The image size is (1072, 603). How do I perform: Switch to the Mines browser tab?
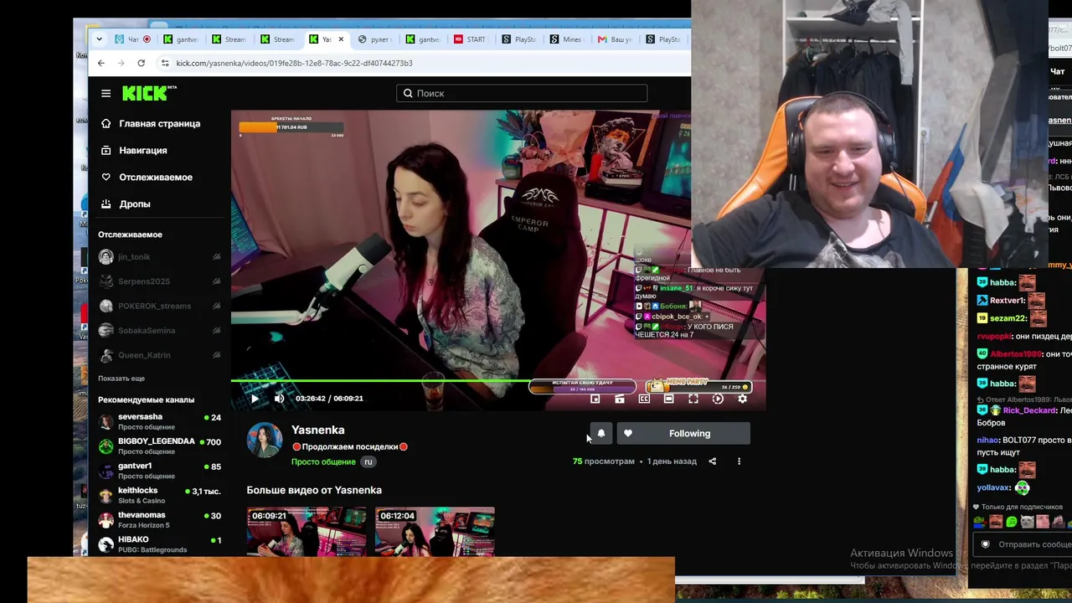pos(567,39)
